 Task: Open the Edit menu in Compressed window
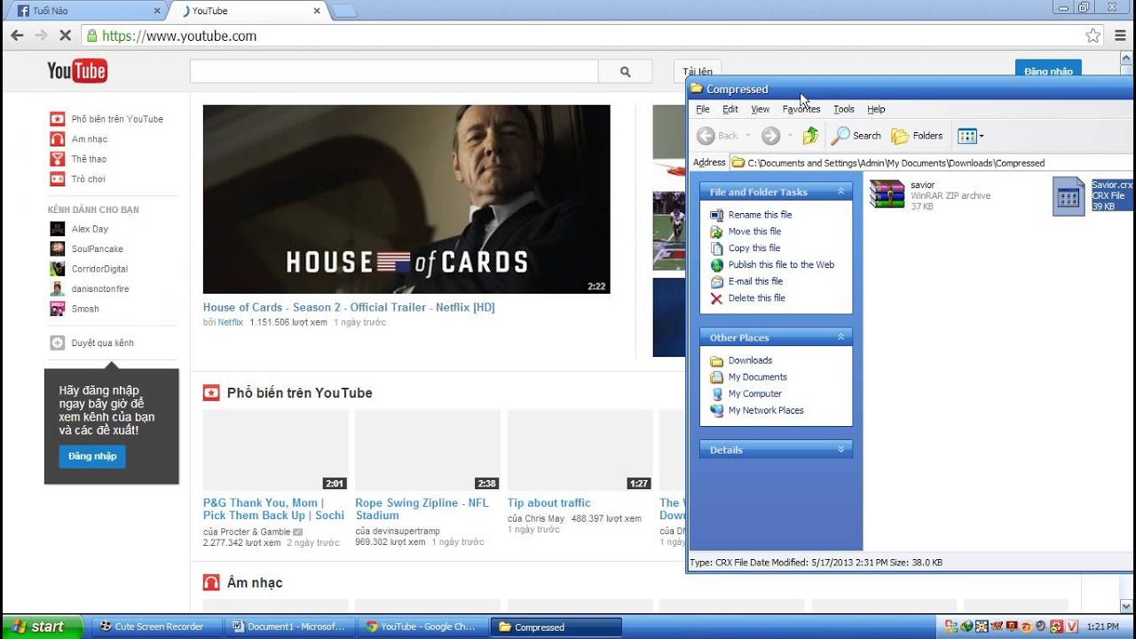(x=730, y=109)
